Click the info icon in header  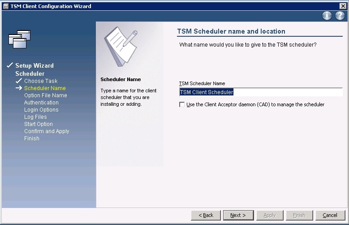point(327,16)
